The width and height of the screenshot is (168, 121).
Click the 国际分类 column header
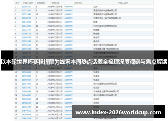[x=41, y=3]
